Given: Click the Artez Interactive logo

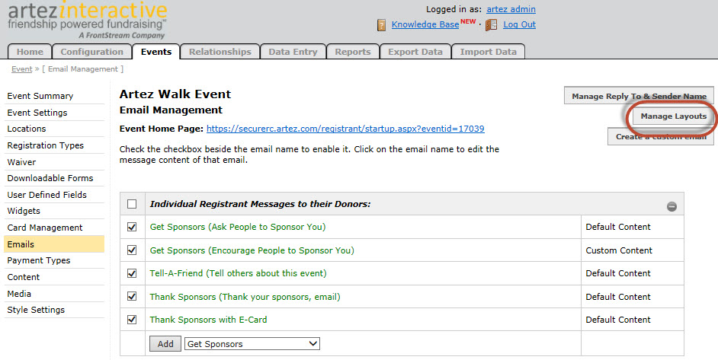Looking at the screenshot, I should click(x=88, y=20).
